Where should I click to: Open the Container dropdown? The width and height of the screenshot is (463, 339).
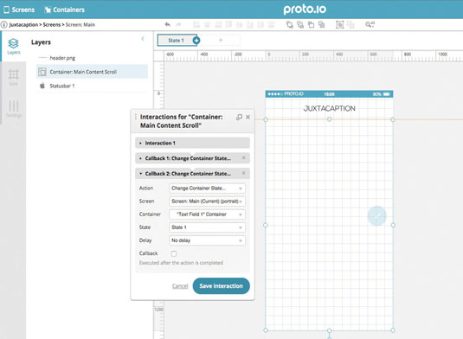click(207, 214)
